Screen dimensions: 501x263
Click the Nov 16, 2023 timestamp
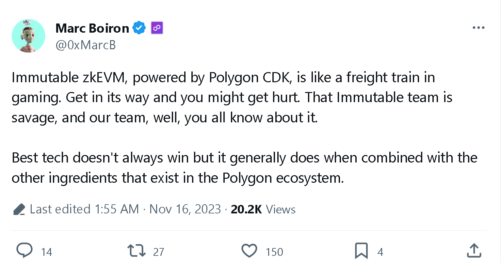tap(185, 209)
